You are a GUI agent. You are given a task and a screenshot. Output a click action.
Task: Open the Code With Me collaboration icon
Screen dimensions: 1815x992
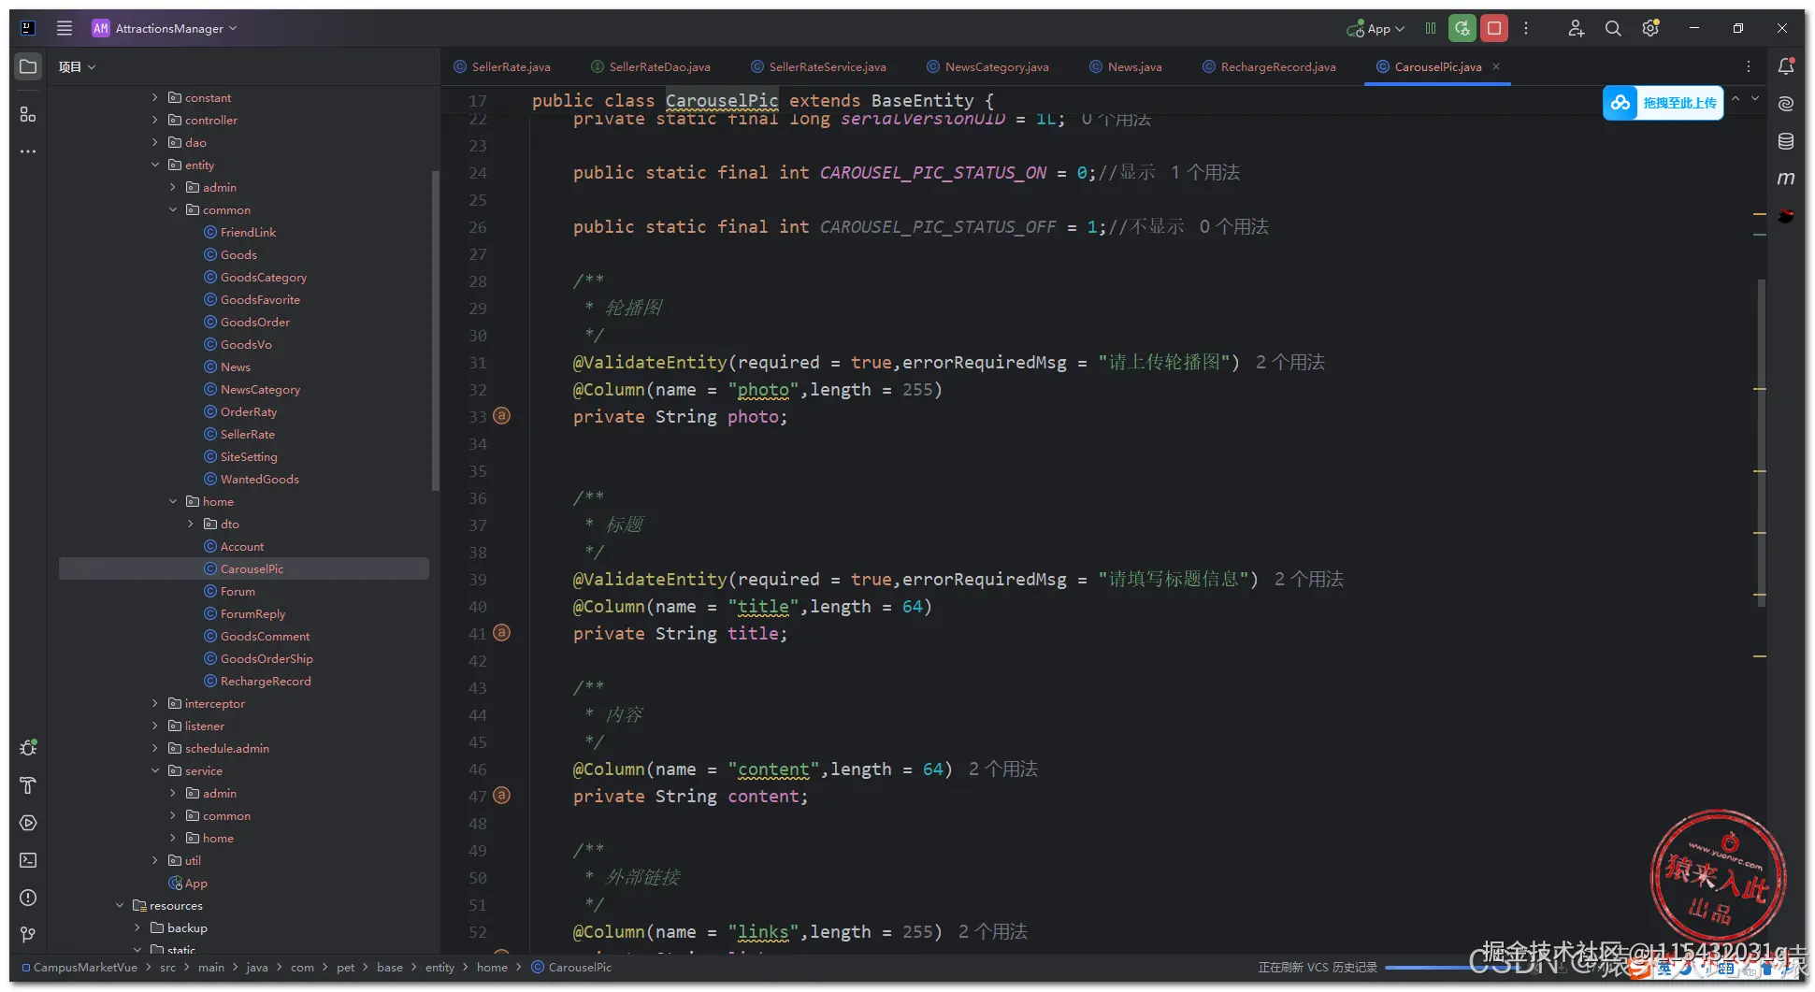(x=1577, y=28)
